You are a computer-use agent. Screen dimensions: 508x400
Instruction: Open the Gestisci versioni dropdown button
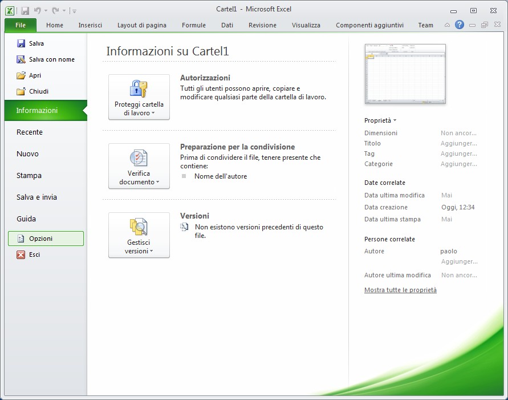pyautogui.click(x=139, y=235)
